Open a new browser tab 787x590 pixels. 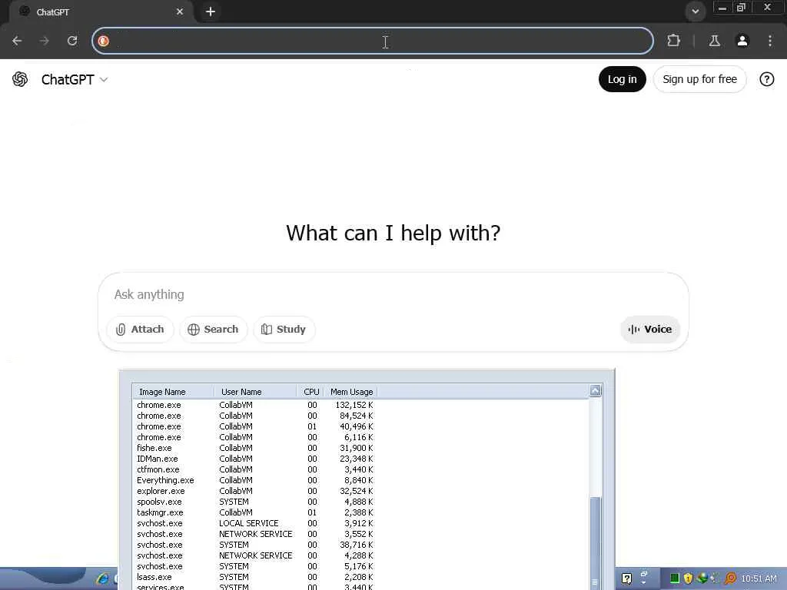[x=211, y=12]
